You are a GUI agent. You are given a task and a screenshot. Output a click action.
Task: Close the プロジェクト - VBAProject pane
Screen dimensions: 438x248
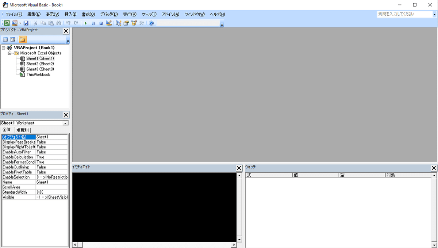[x=66, y=31]
